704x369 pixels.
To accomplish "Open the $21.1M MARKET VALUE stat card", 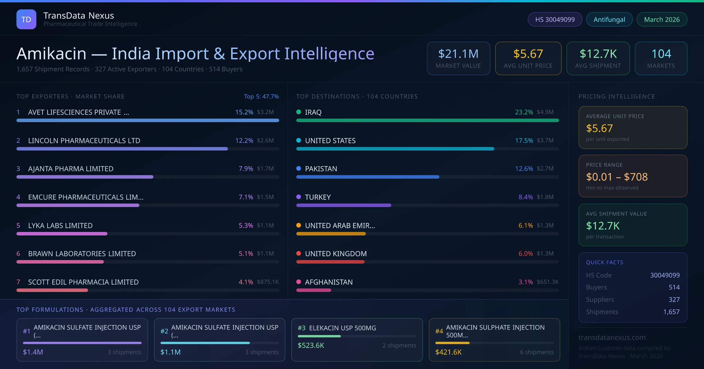I will (x=458, y=58).
